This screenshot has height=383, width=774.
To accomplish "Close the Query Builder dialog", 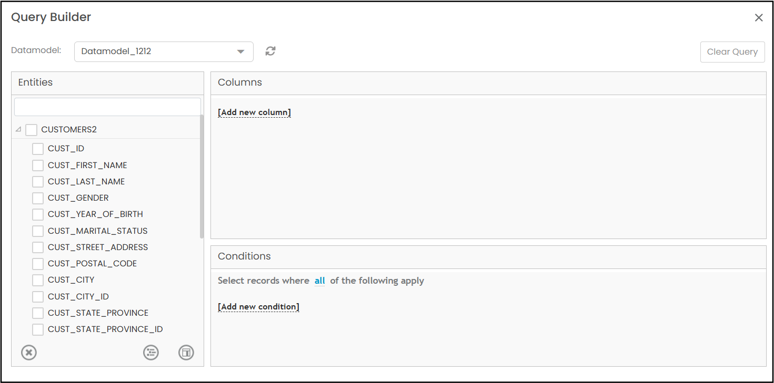I will pyautogui.click(x=758, y=18).
